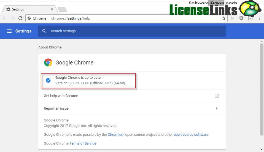Select the Report an issue row
Image resolution: width=264 pixels, height=152 pixels.
(x=132, y=108)
